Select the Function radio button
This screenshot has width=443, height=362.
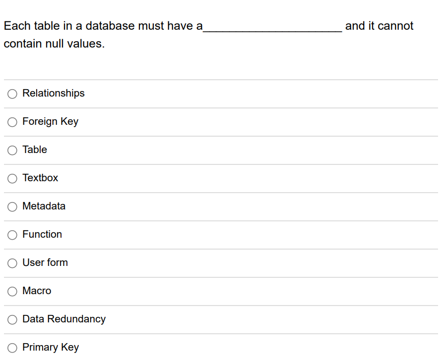(x=12, y=235)
